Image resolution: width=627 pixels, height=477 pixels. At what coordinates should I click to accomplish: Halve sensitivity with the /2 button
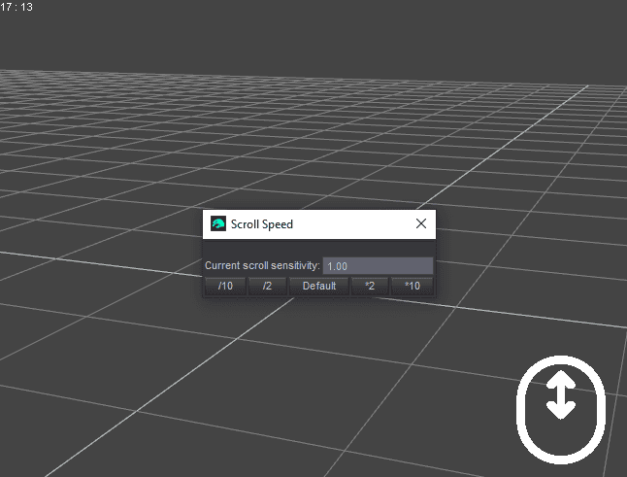coord(267,286)
